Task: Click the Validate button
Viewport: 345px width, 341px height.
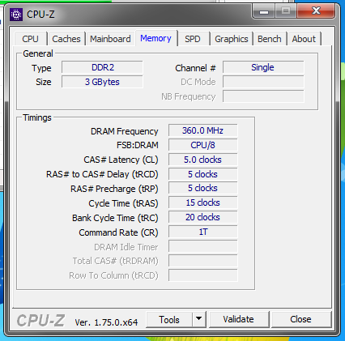Action: (x=238, y=319)
